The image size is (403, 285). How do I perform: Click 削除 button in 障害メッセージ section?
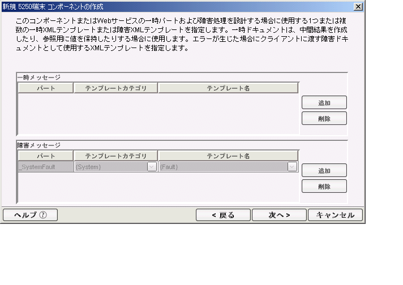coord(324,186)
